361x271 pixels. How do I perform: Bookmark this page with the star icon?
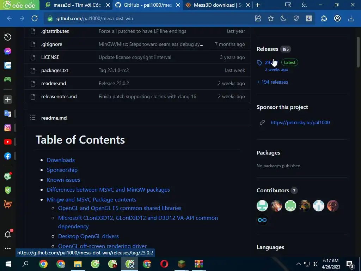tap(271, 18)
